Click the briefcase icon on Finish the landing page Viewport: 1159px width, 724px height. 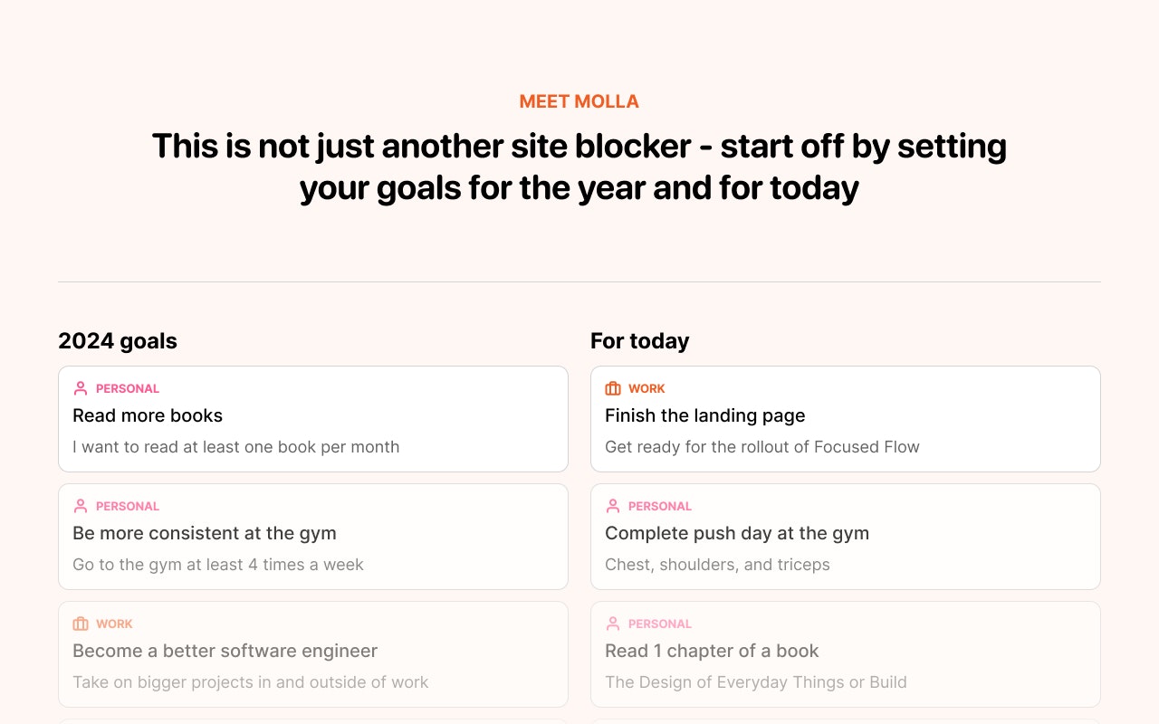click(x=613, y=388)
